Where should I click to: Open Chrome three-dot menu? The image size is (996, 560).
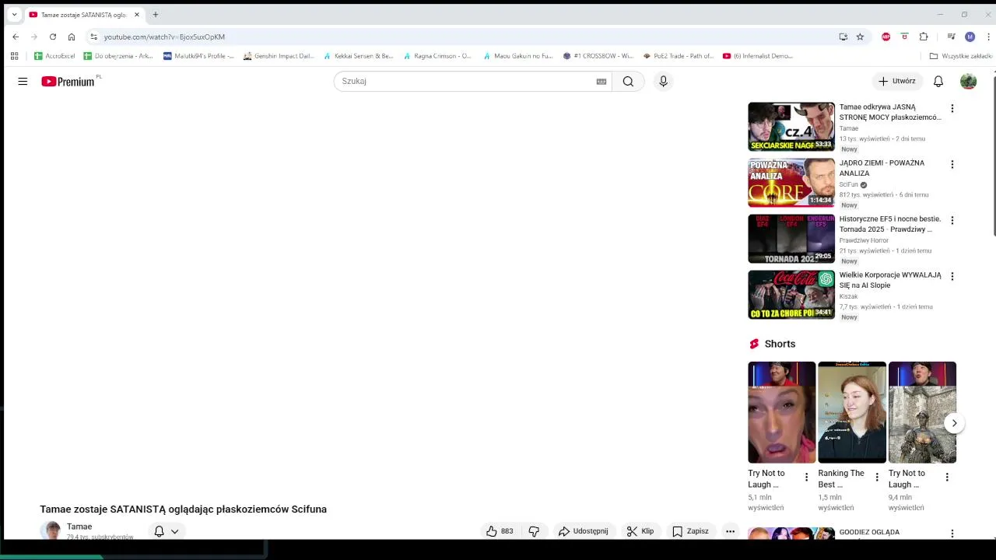point(988,37)
